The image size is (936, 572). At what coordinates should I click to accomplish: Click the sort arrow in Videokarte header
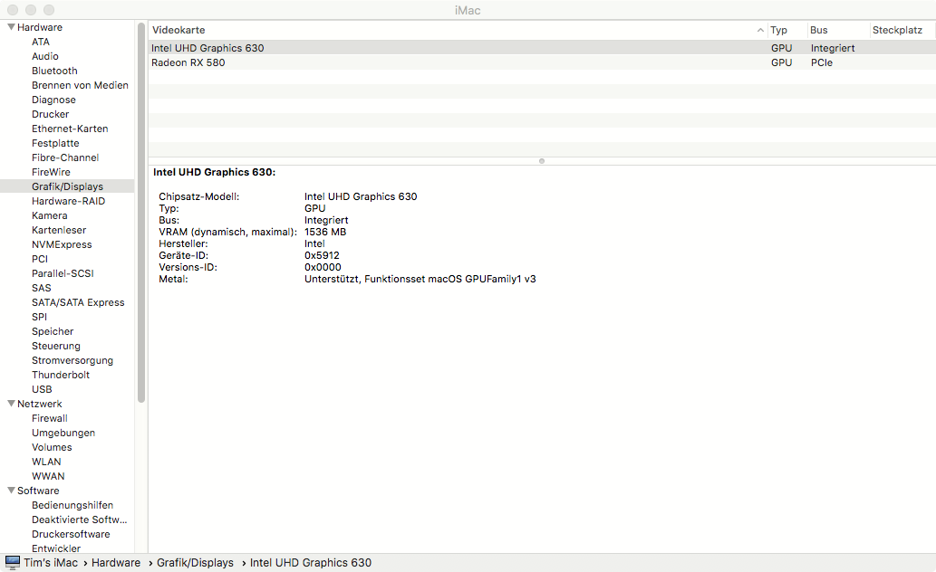coord(760,30)
